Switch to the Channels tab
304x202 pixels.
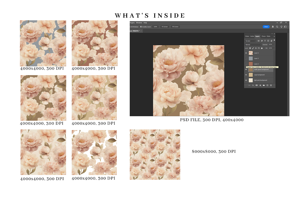tap(263, 36)
